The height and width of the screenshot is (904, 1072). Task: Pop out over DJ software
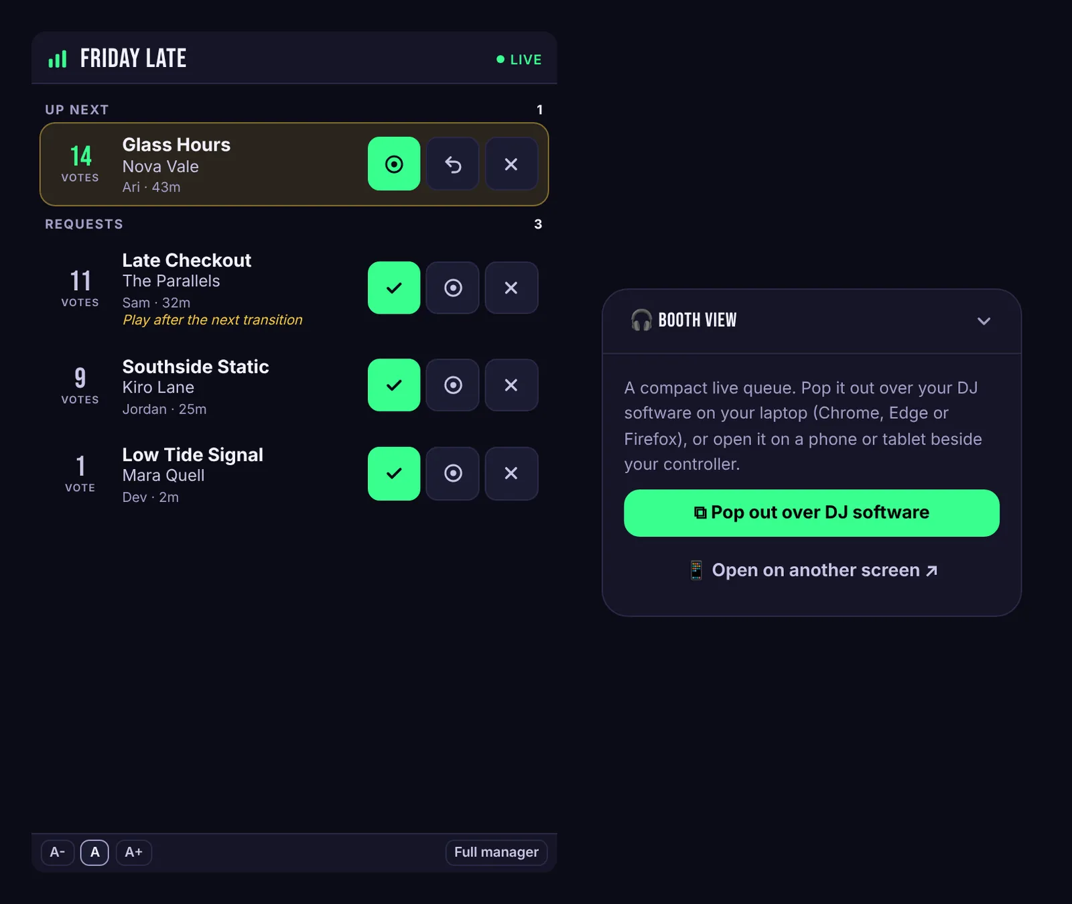(811, 513)
